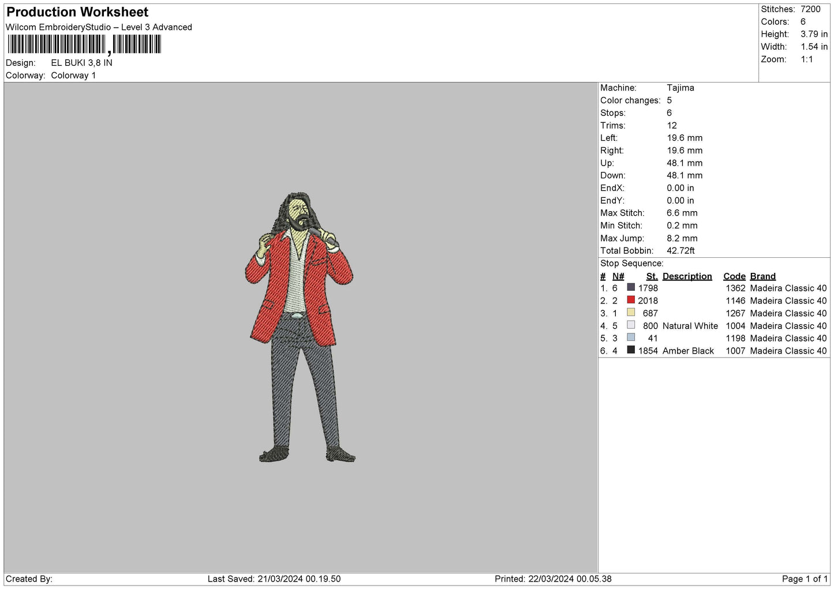
Task: Click thread code 1004
Action: click(x=736, y=326)
